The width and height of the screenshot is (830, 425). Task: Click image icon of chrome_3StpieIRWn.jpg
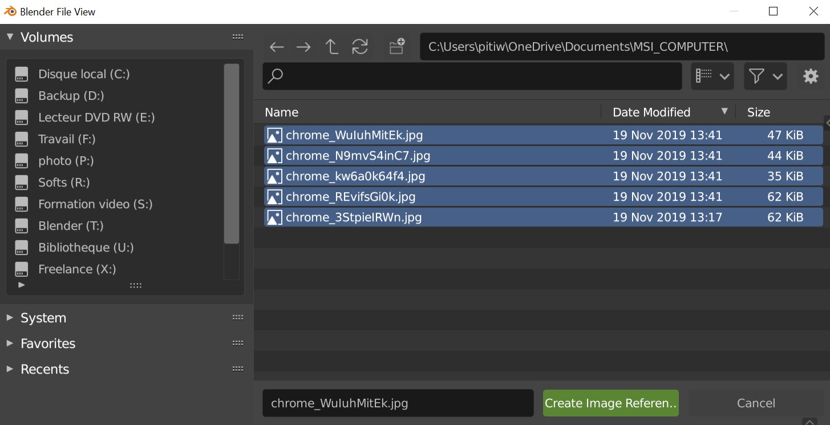(x=274, y=217)
